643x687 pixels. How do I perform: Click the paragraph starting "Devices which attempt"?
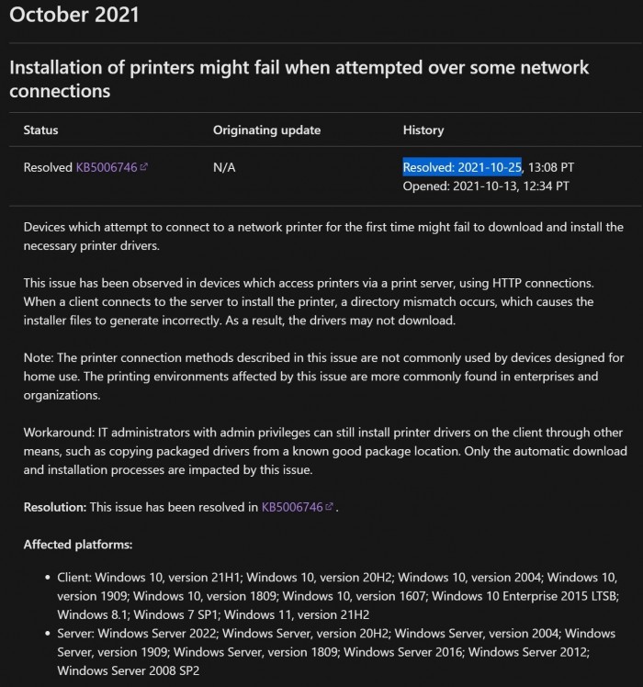[x=321, y=236]
